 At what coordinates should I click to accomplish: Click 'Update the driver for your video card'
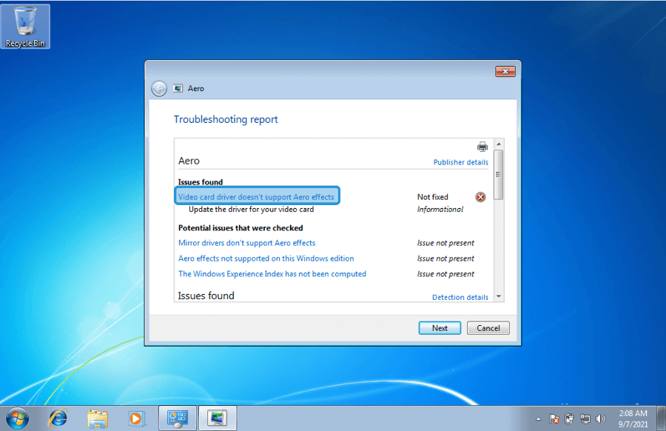(x=251, y=209)
